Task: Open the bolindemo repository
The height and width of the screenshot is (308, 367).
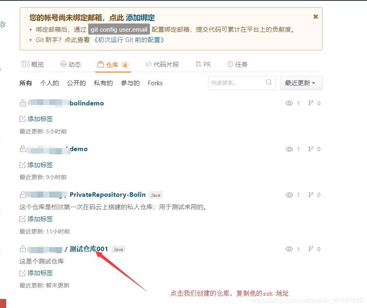Action: point(86,103)
